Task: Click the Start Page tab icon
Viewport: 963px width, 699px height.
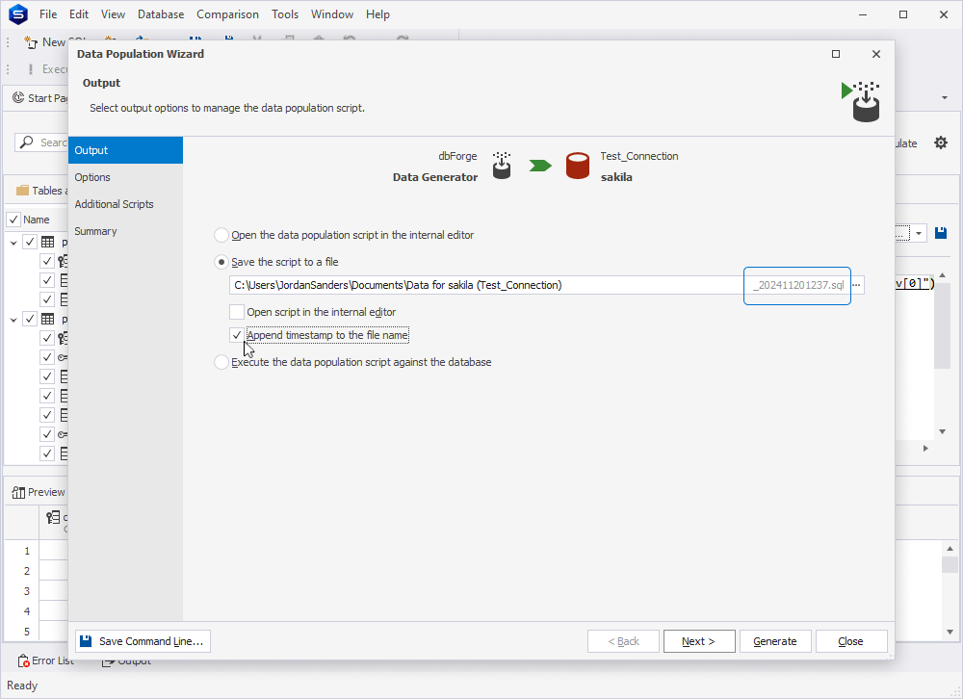Action: coord(18,97)
